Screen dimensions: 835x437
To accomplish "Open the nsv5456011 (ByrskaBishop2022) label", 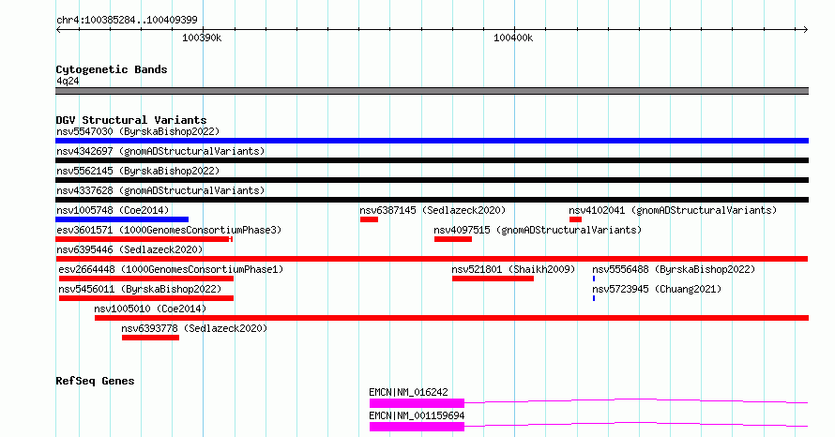I will click(x=140, y=289).
